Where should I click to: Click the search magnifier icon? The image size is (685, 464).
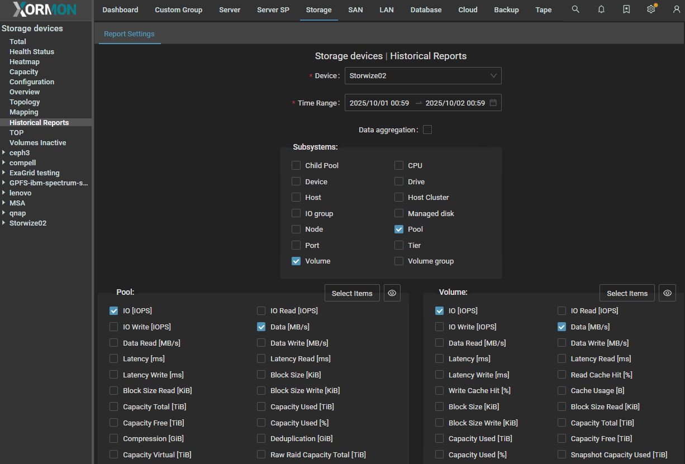click(575, 9)
